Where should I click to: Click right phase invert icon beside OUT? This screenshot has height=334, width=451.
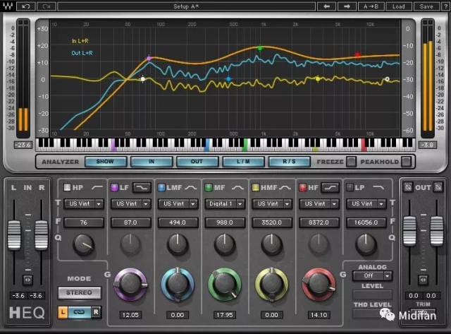coord(438,187)
